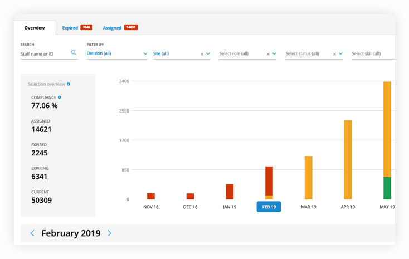The width and height of the screenshot is (409, 259).
Task: Click the MAR 19 axis label
Action: pos(308,207)
